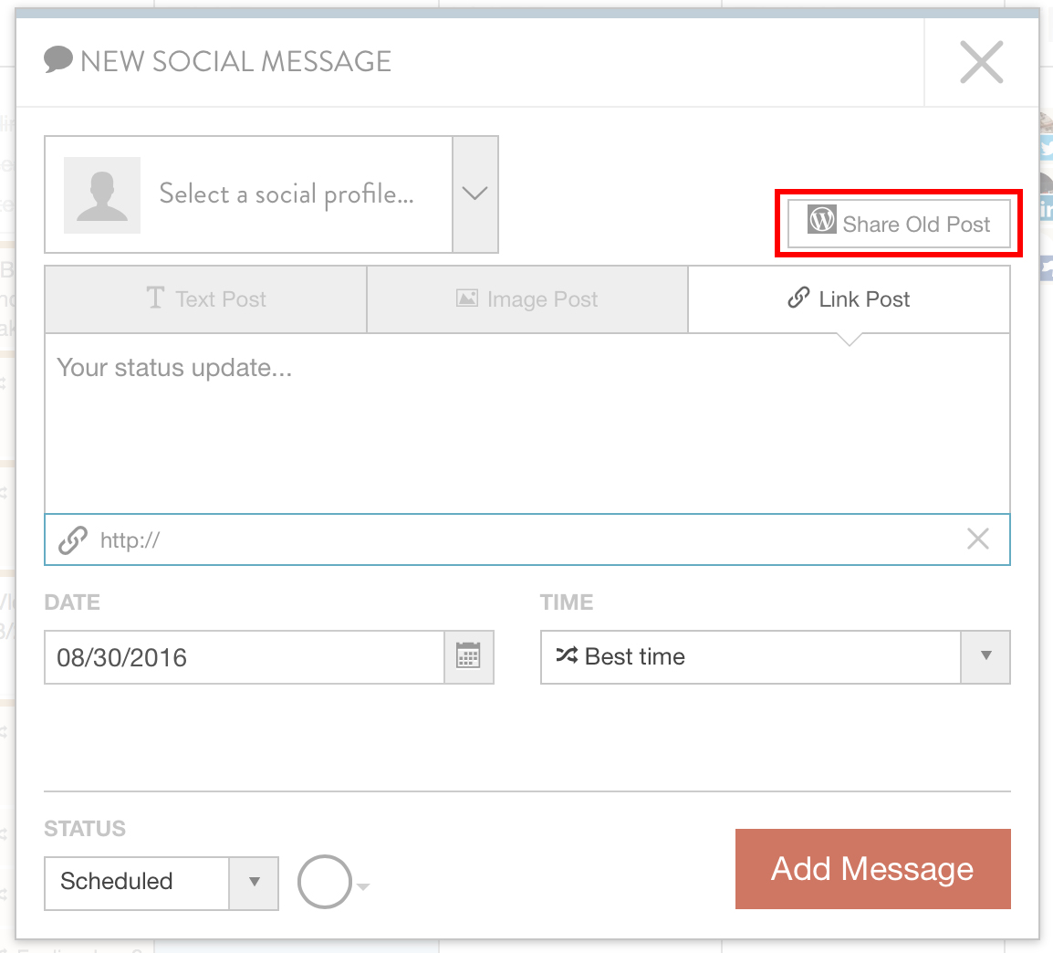This screenshot has width=1053, height=953.
Task: Click the date field showing 08/30/2016
Action: coord(245,657)
